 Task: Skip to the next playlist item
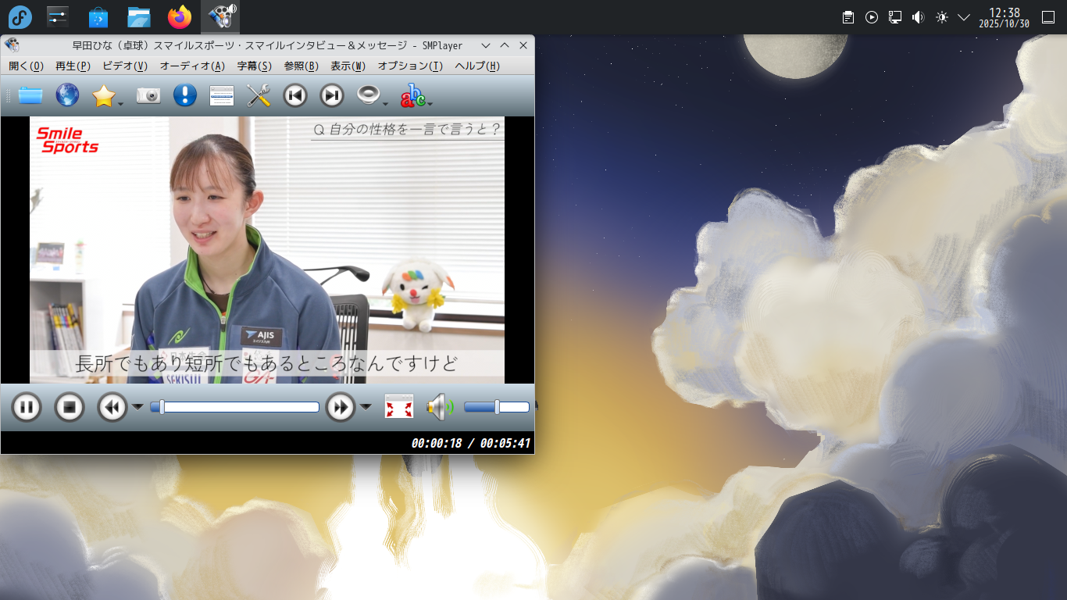point(332,95)
